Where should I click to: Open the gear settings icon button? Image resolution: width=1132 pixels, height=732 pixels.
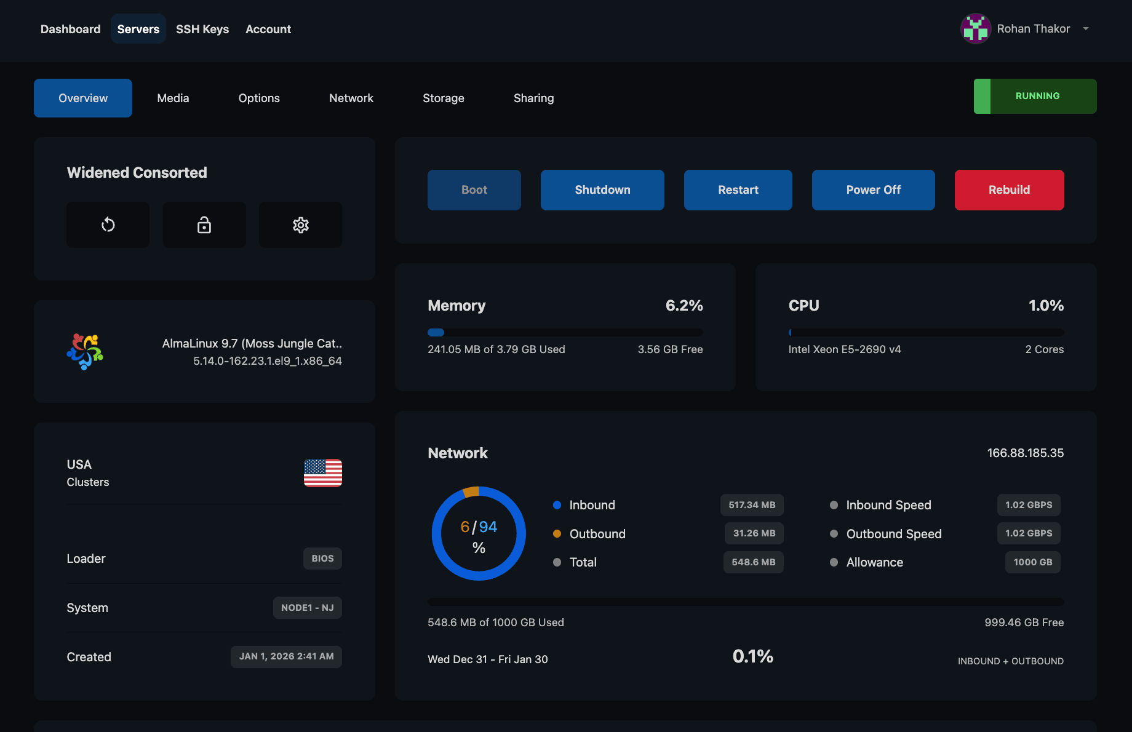pos(300,225)
